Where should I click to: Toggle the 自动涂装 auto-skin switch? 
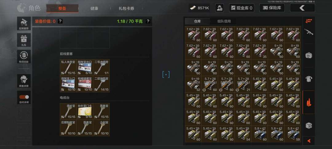[x=24, y=97]
